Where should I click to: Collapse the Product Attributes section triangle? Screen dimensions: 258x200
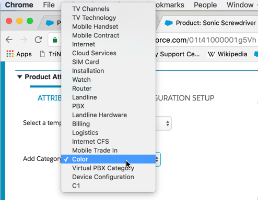tap(19, 77)
